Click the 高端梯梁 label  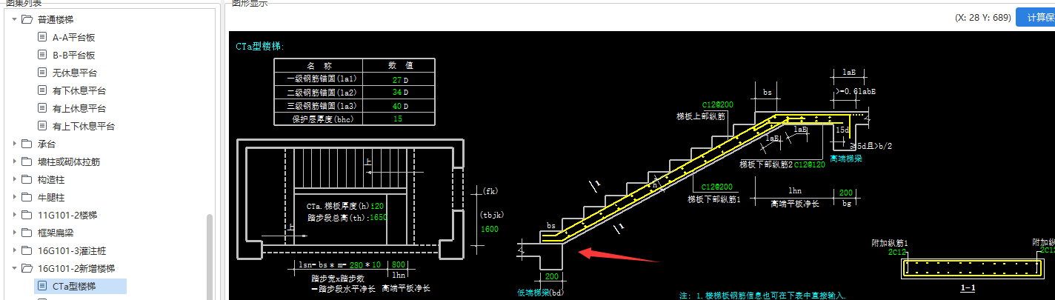pos(847,158)
